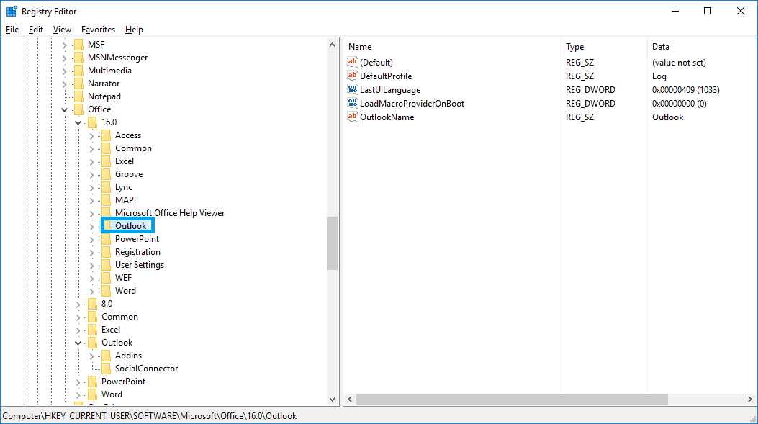Click the folder icon next to 8.0
This screenshot has width=758, height=424.
coord(92,304)
